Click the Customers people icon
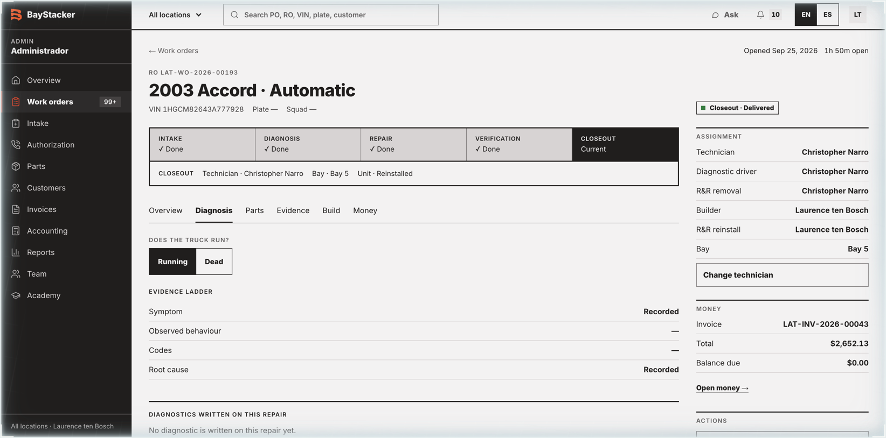 [x=16, y=188]
